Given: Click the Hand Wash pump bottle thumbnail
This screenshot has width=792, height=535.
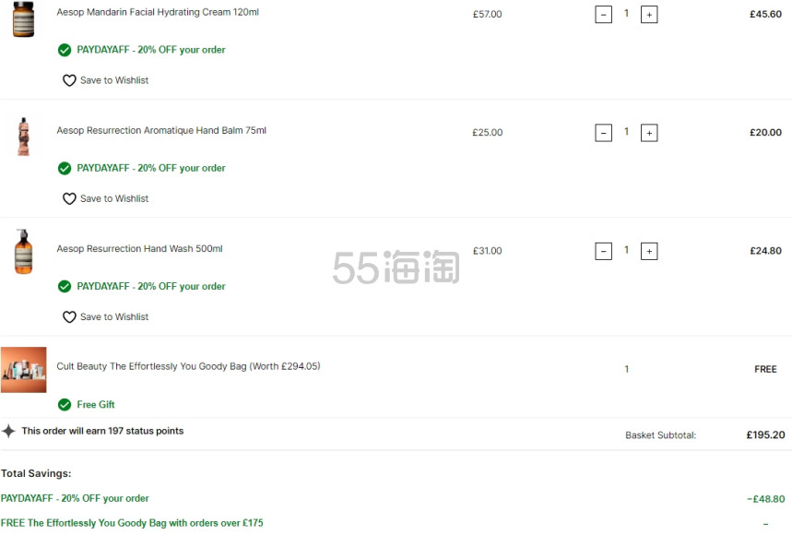Looking at the screenshot, I should 23,252.
